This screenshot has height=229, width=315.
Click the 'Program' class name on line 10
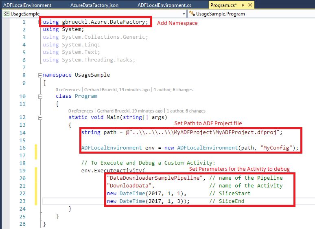86,96
